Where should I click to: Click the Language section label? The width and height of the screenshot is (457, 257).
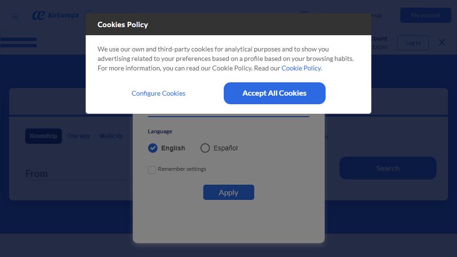pos(160,131)
